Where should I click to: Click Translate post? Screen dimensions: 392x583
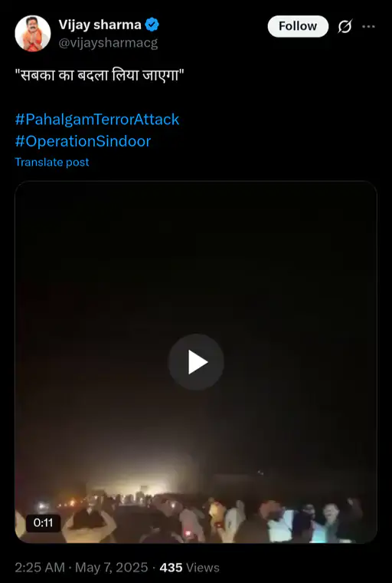(52, 162)
